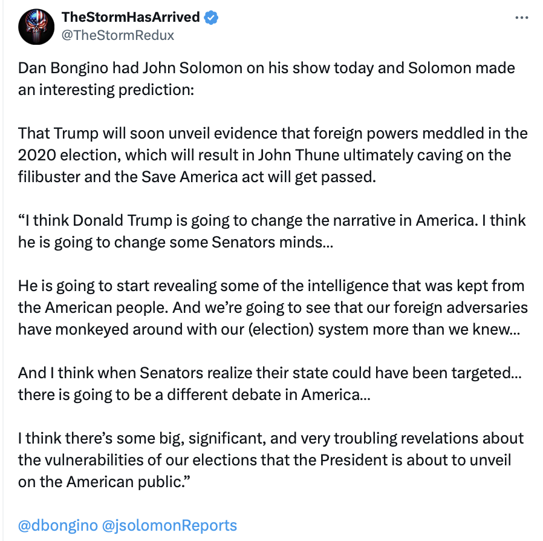
Task: Open the @dbongino mention link
Action: pos(57,525)
